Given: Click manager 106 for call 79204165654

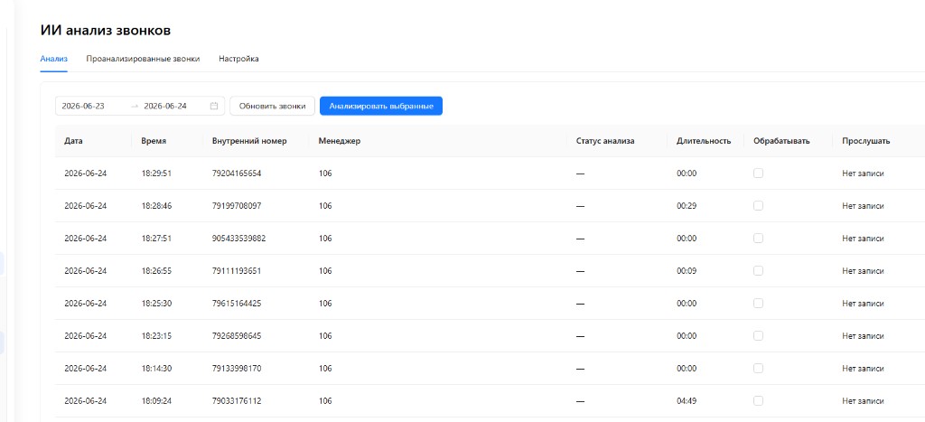Looking at the screenshot, I should pos(325,173).
